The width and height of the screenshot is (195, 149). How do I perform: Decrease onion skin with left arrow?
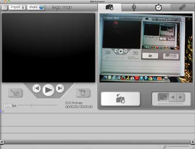point(173,97)
